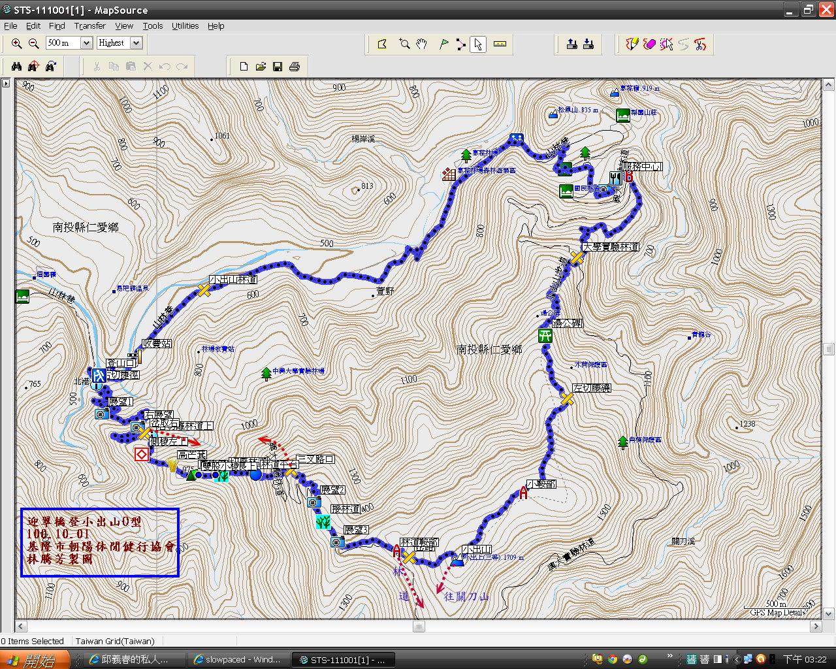
Task: Open the 500 m map scale dropdown
Action: click(86, 43)
